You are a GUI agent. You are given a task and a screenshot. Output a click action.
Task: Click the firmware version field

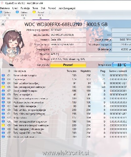[x=68, y=30]
